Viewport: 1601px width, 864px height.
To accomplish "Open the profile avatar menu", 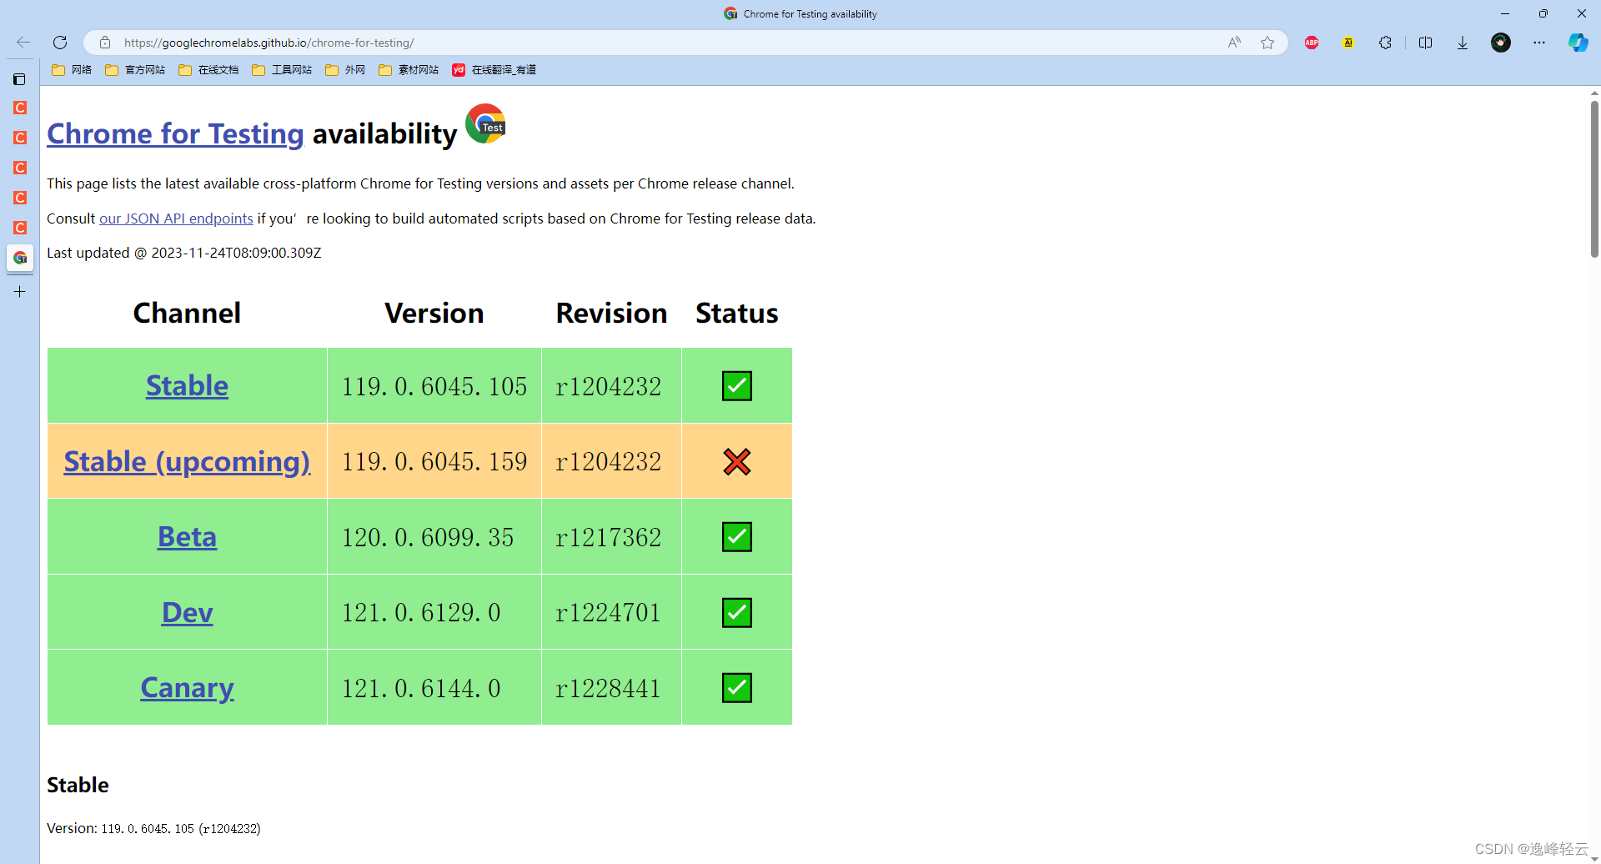I will click(x=1501, y=43).
